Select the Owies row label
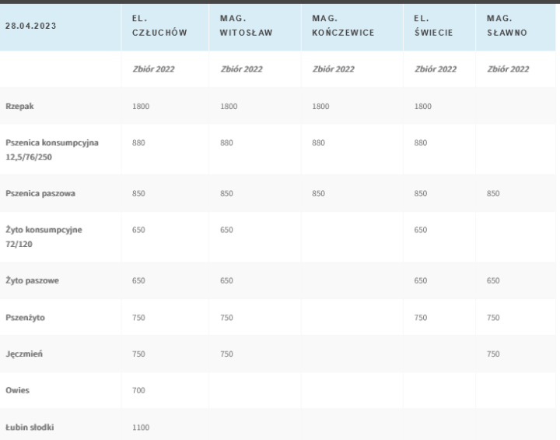This screenshot has height=440, width=560. click(x=16, y=390)
